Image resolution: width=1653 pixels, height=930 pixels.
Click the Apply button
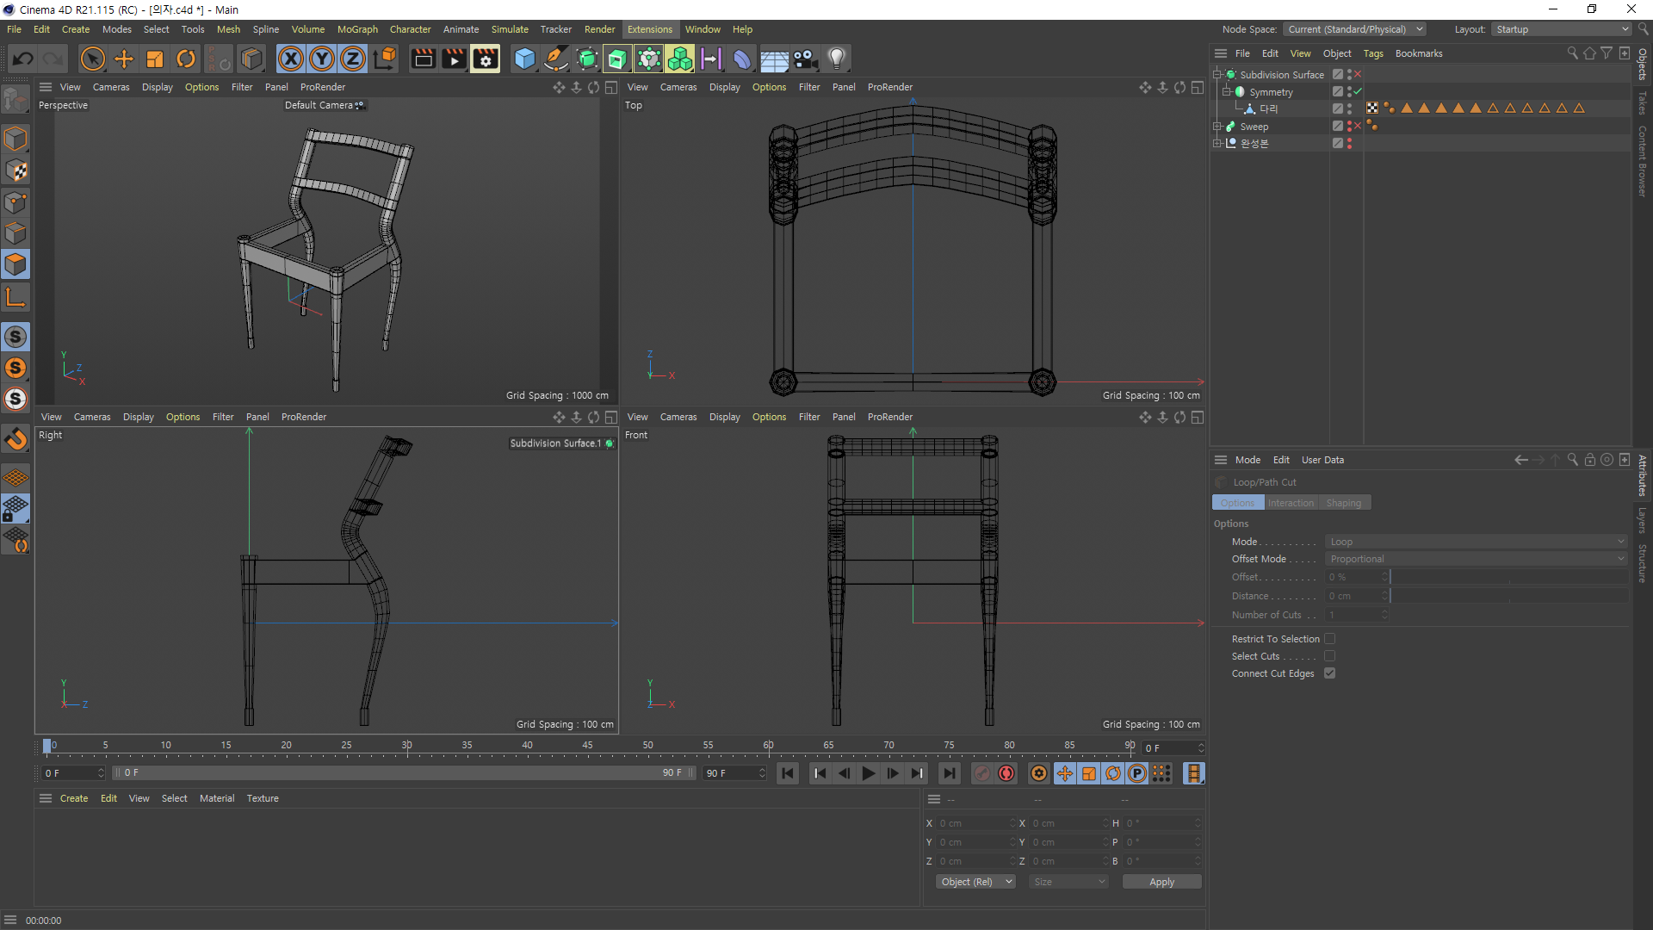point(1161,882)
